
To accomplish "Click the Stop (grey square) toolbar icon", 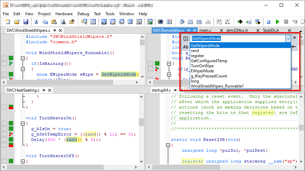I will pyautogui.click(x=286, y=22).
